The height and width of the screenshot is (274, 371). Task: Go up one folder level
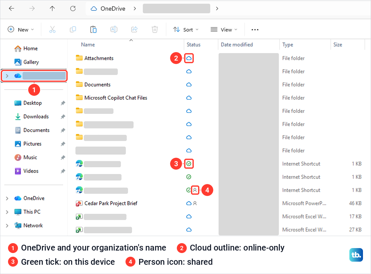(52, 9)
